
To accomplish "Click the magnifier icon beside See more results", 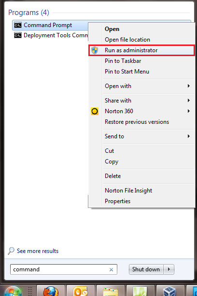I will (11, 251).
